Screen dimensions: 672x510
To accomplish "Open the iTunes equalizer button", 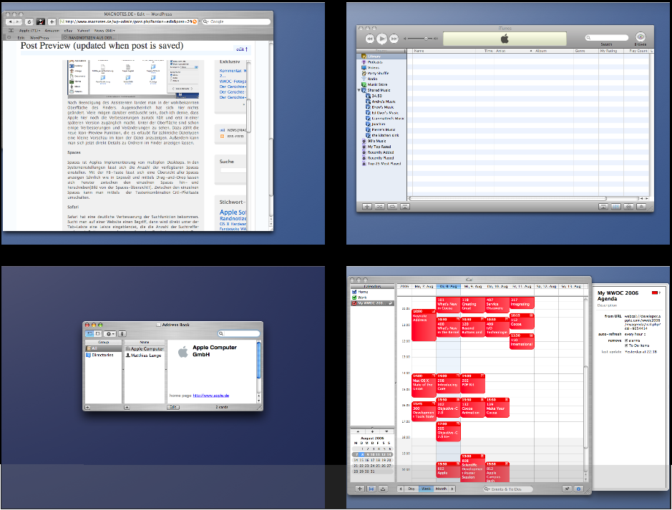I will (616, 207).
